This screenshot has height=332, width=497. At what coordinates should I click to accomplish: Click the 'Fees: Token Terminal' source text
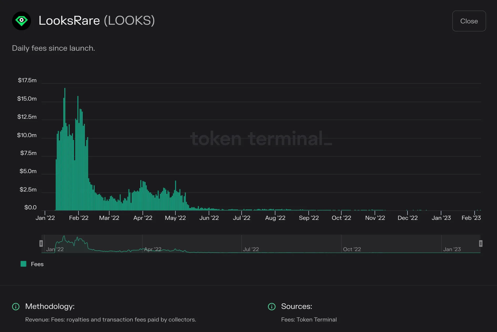[309, 320]
